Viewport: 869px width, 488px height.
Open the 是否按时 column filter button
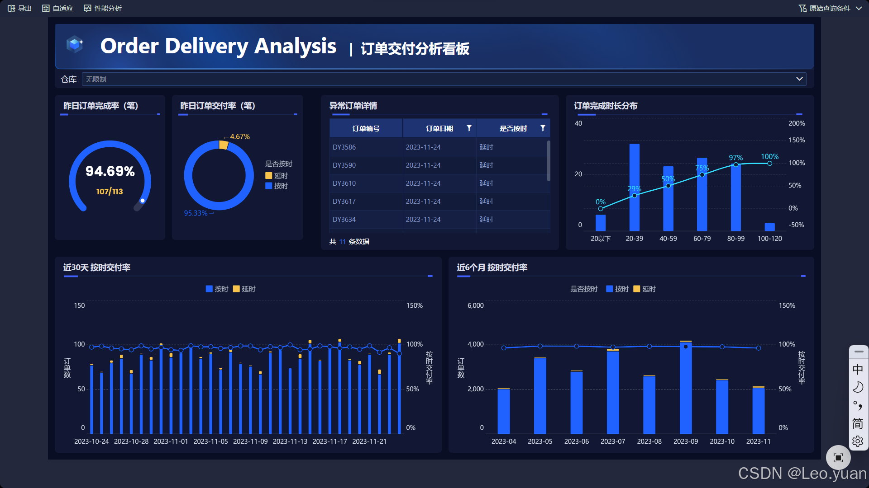click(x=543, y=128)
